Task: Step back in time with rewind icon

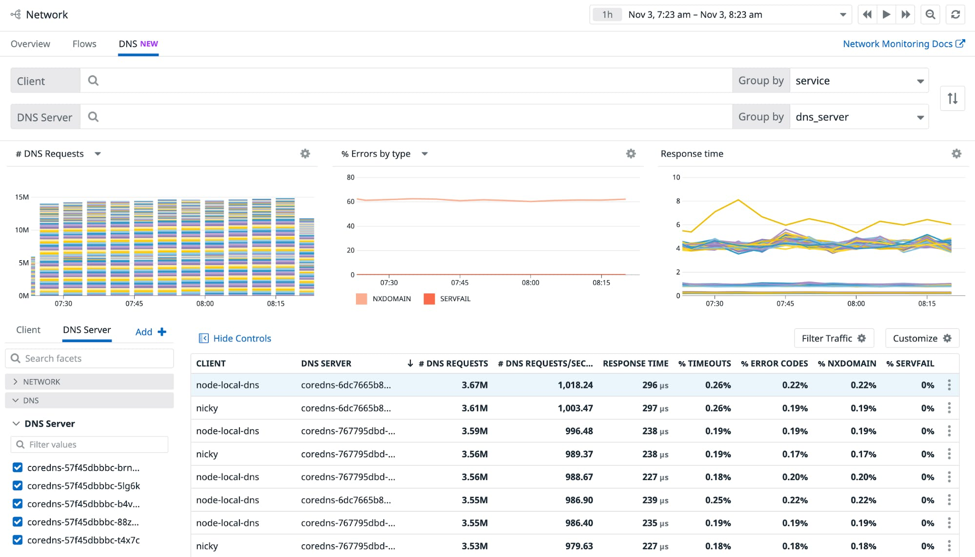Action: [867, 14]
